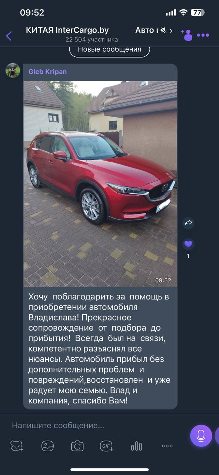This screenshot has width=219, height=475.
Task: Open the three-dot more options menu
Action: [x=203, y=35]
